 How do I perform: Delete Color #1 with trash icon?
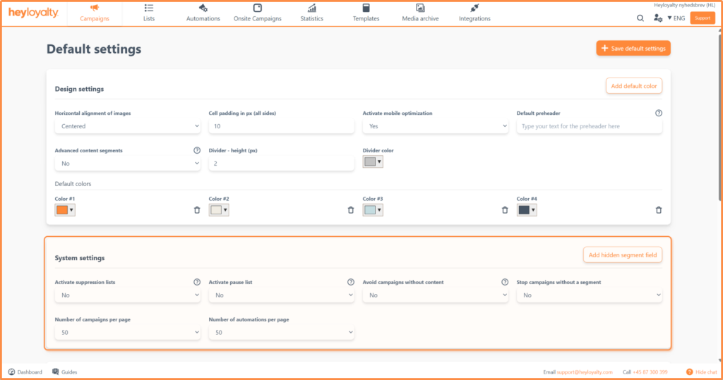(x=197, y=210)
